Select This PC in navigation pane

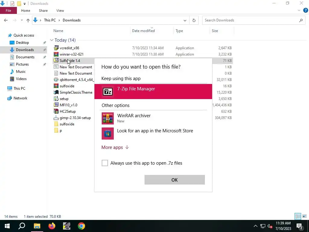click(19, 89)
